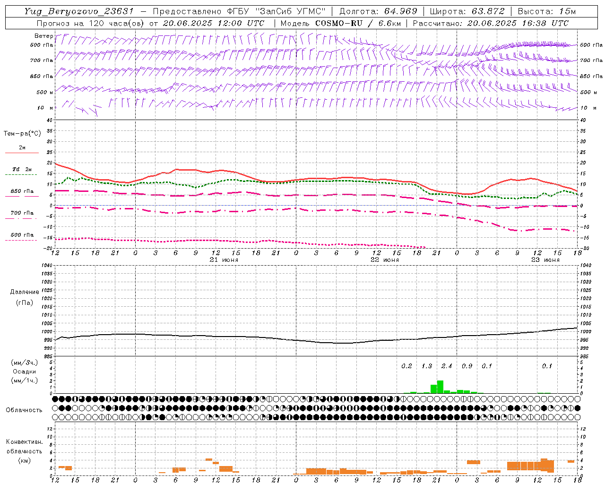The image size is (605, 484).
Task: Click the Td 2м dew point legend entry
Action: [x=22, y=169]
